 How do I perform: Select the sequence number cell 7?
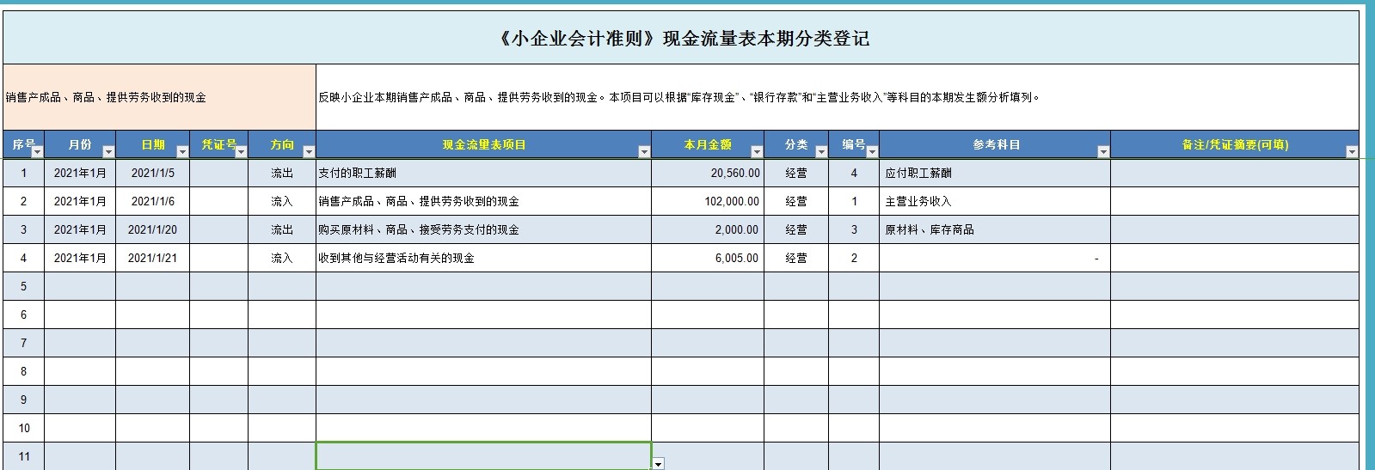[x=24, y=343]
